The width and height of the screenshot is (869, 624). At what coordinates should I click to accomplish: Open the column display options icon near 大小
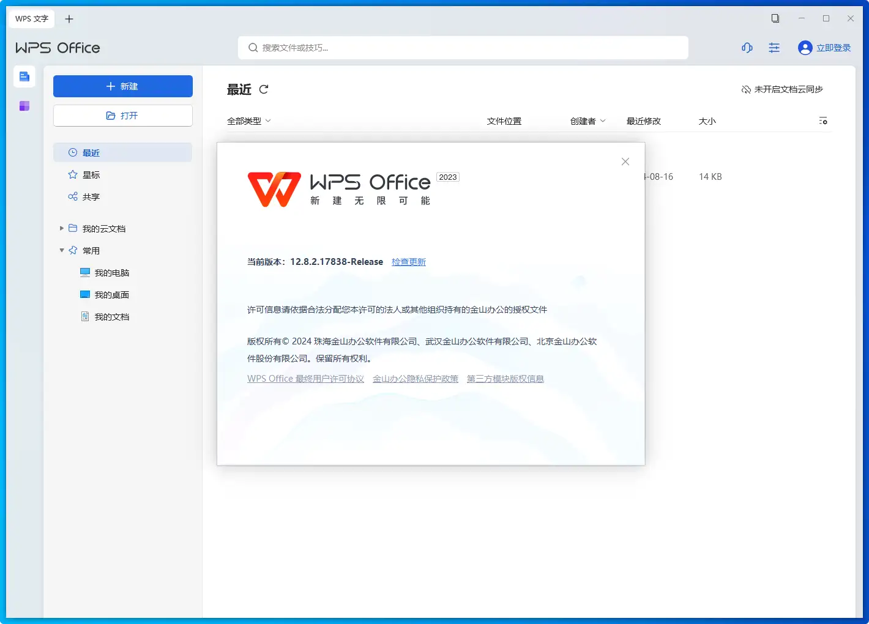[x=823, y=121]
